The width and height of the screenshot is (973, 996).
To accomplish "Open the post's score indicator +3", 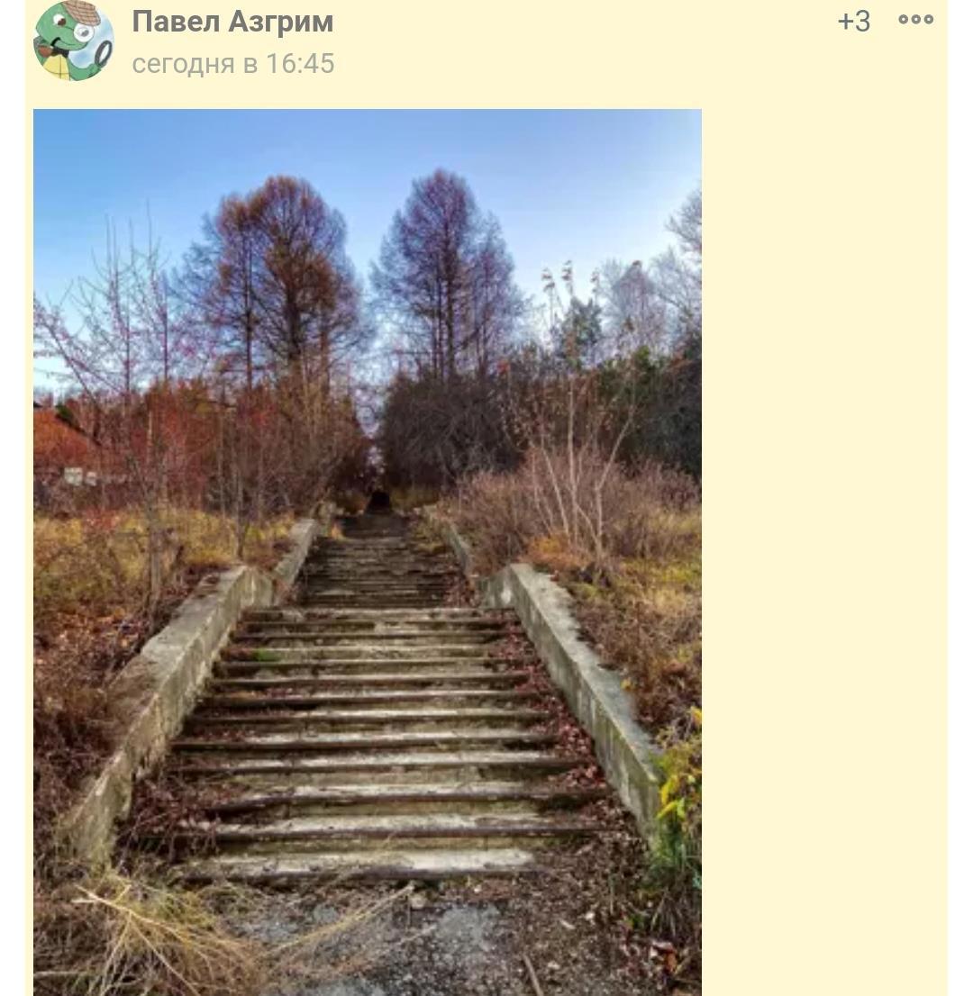I will click(853, 21).
